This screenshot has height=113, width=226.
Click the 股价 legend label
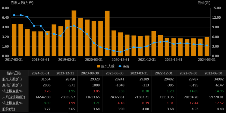(x=126, y=66)
